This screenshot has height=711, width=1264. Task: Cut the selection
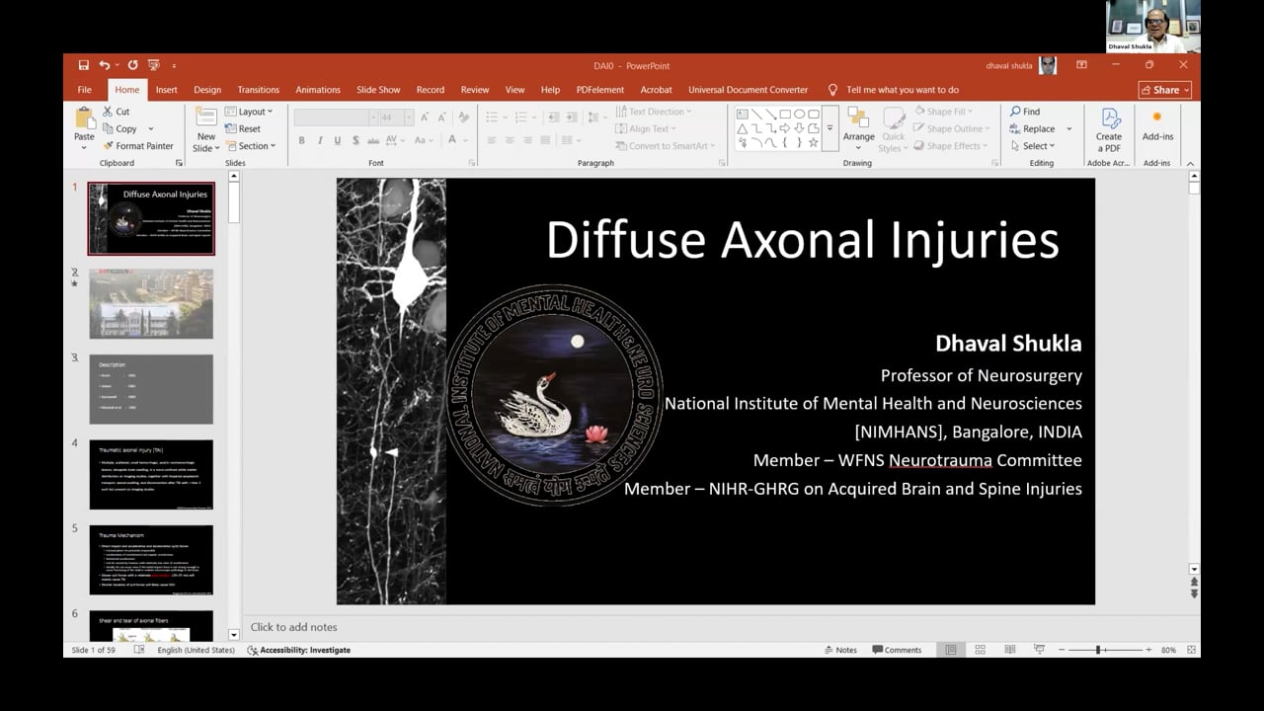(117, 112)
